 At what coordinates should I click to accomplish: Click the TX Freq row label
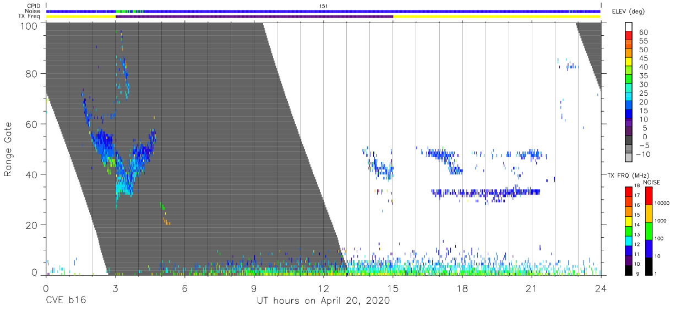(28, 17)
